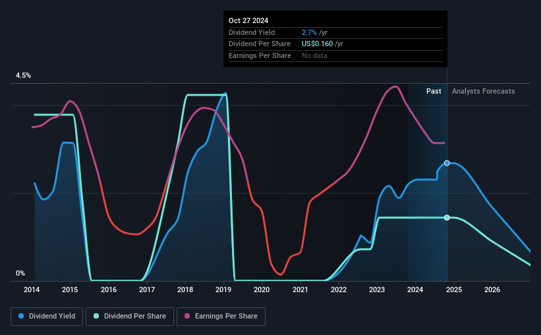Toggle the Dividend Yield legend button
Viewport: 541px width, 335px height.
(47, 317)
